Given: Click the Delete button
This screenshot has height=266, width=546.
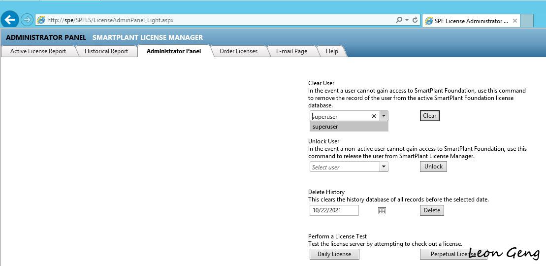Looking at the screenshot, I should coord(432,210).
